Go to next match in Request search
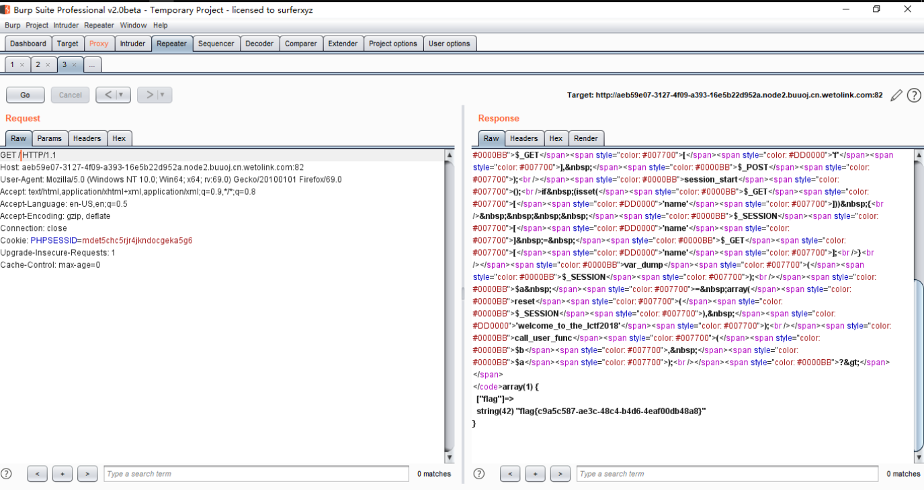924x490 pixels. pyautogui.click(x=87, y=474)
